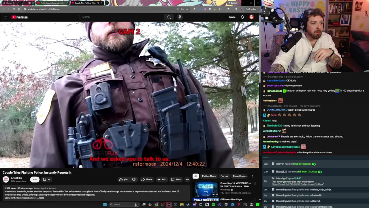Click chat username DOOM_WR_REAL
The height and width of the screenshot is (208, 369).
point(277,110)
